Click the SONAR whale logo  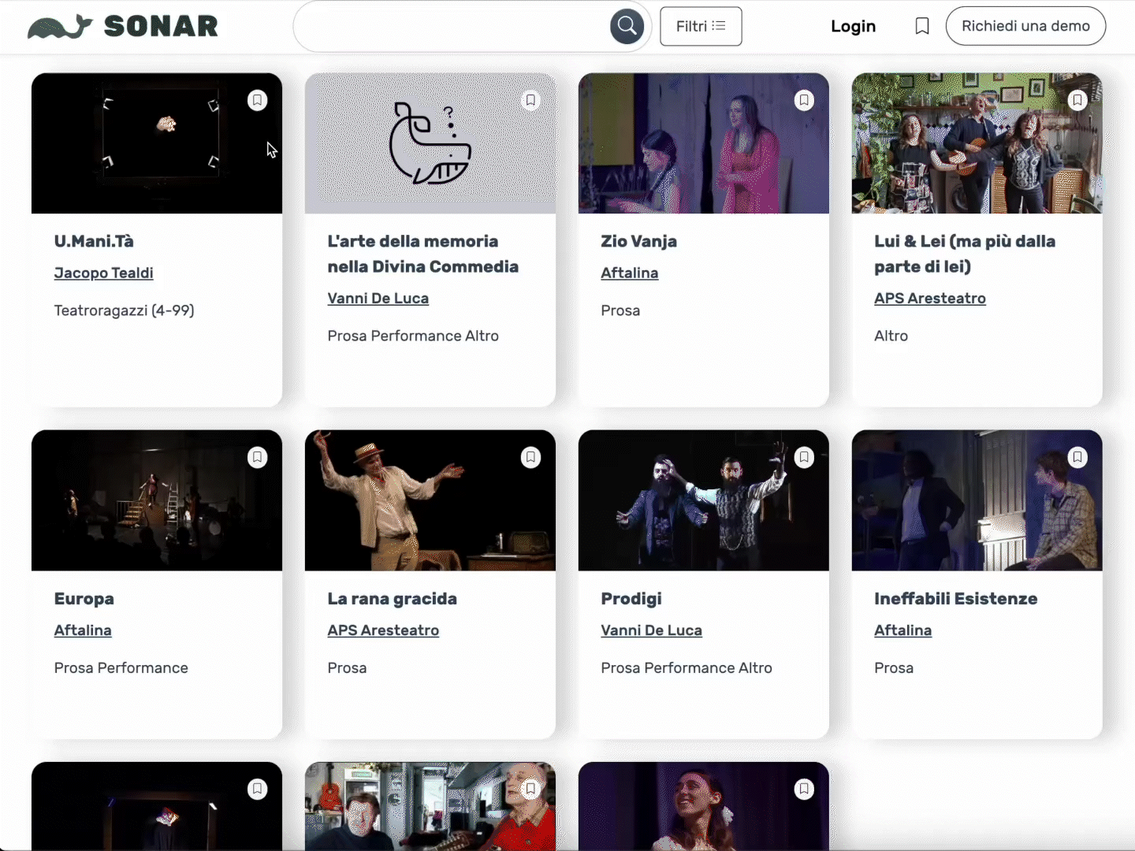[122, 27]
